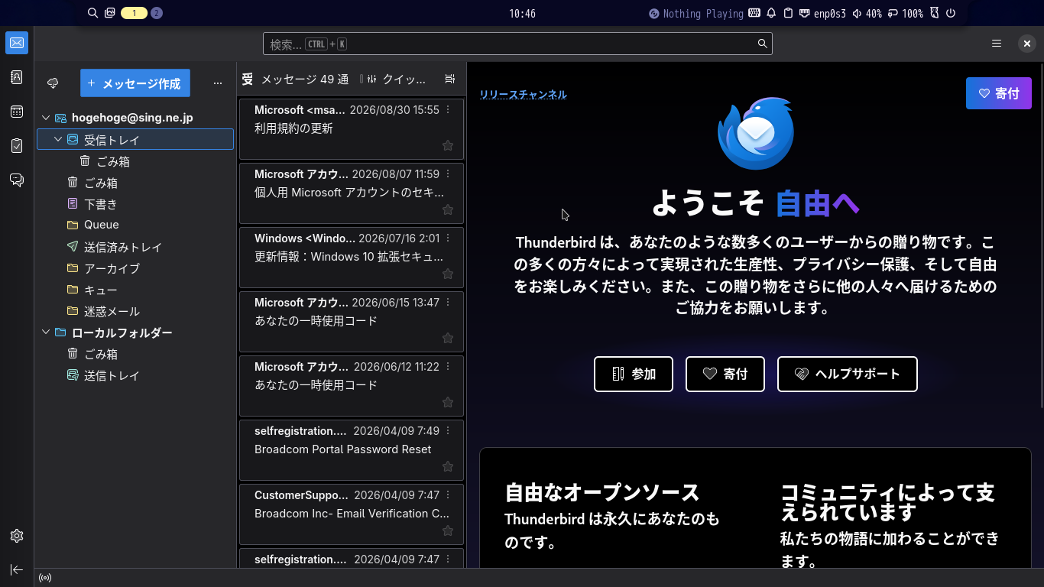The height and width of the screenshot is (587, 1044).
Task: Open the アーカイブ folder
Action: click(135, 268)
